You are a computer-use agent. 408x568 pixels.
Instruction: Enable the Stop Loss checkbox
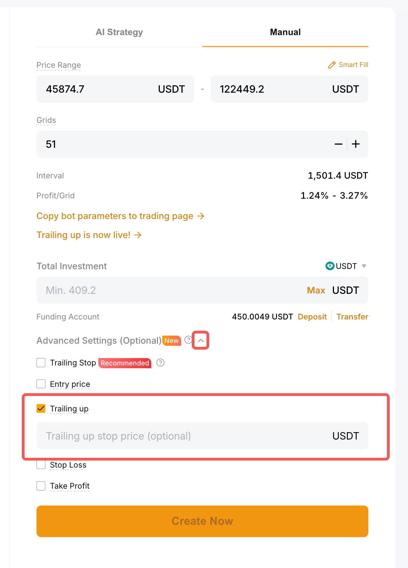pyautogui.click(x=41, y=465)
